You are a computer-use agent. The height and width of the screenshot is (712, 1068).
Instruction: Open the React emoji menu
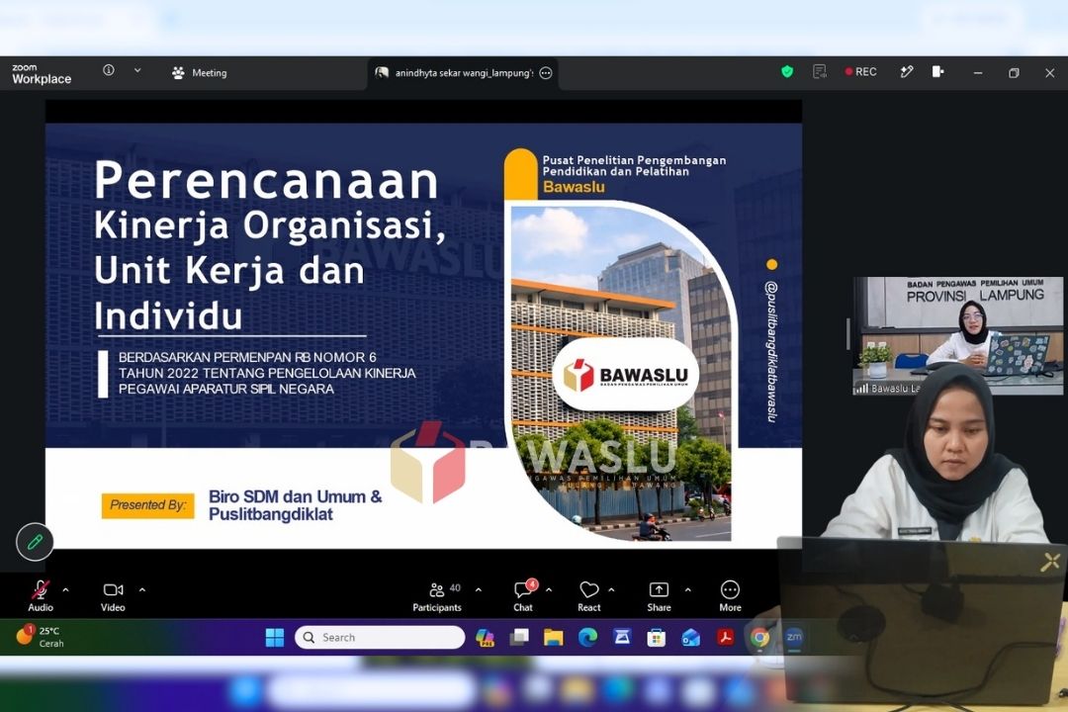[589, 595]
